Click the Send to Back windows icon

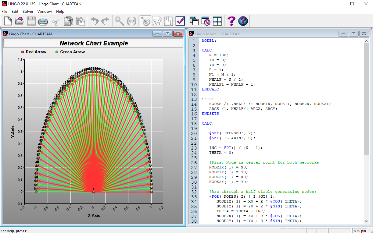194,21
